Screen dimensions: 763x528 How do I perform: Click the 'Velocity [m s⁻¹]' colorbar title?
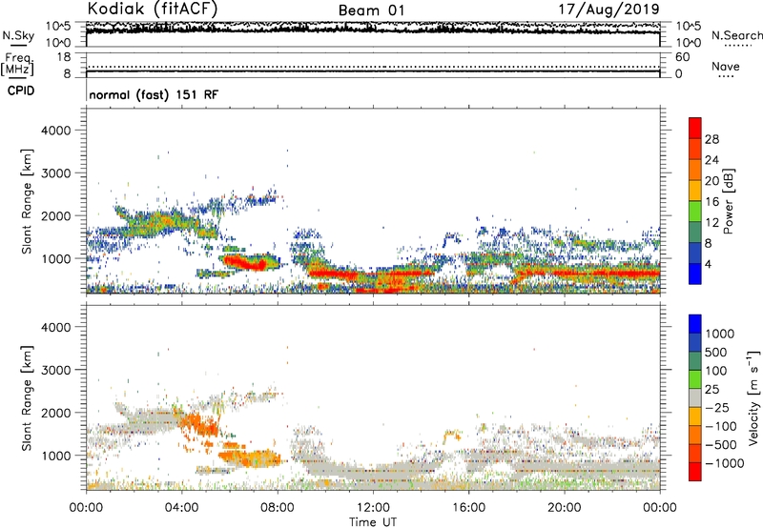pyautogui.click(x=753, y=397)
